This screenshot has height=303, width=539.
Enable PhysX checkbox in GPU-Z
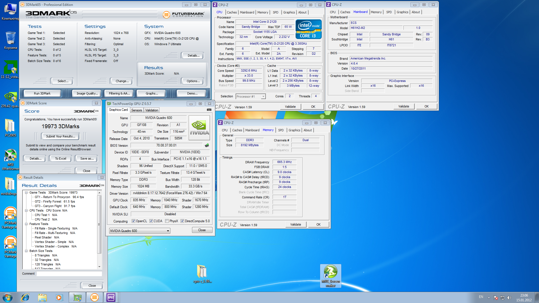point(167,221)
